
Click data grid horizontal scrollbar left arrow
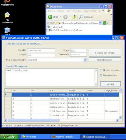pos(6,120)
